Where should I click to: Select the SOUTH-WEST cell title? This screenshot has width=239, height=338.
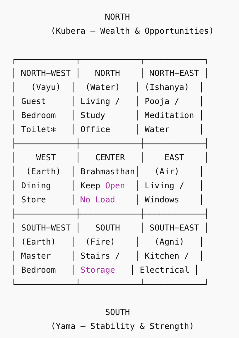click(46, 228)
